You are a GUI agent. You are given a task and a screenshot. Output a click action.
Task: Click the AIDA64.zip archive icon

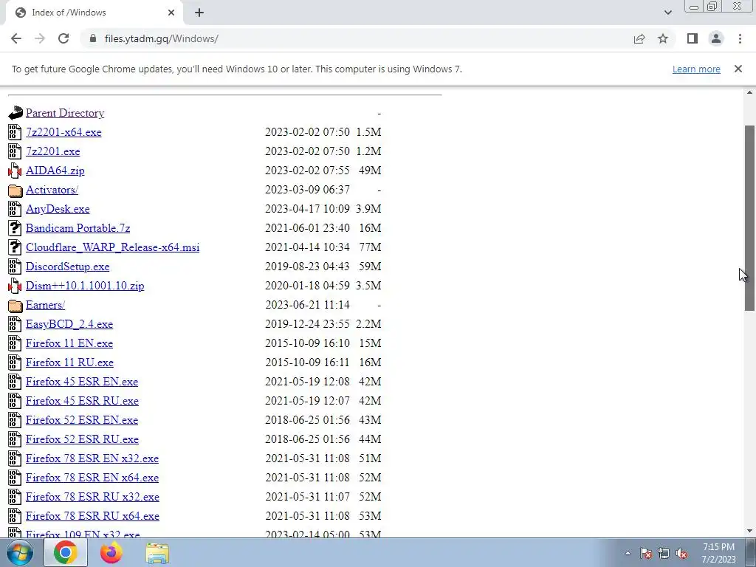(x=15, y=171)
